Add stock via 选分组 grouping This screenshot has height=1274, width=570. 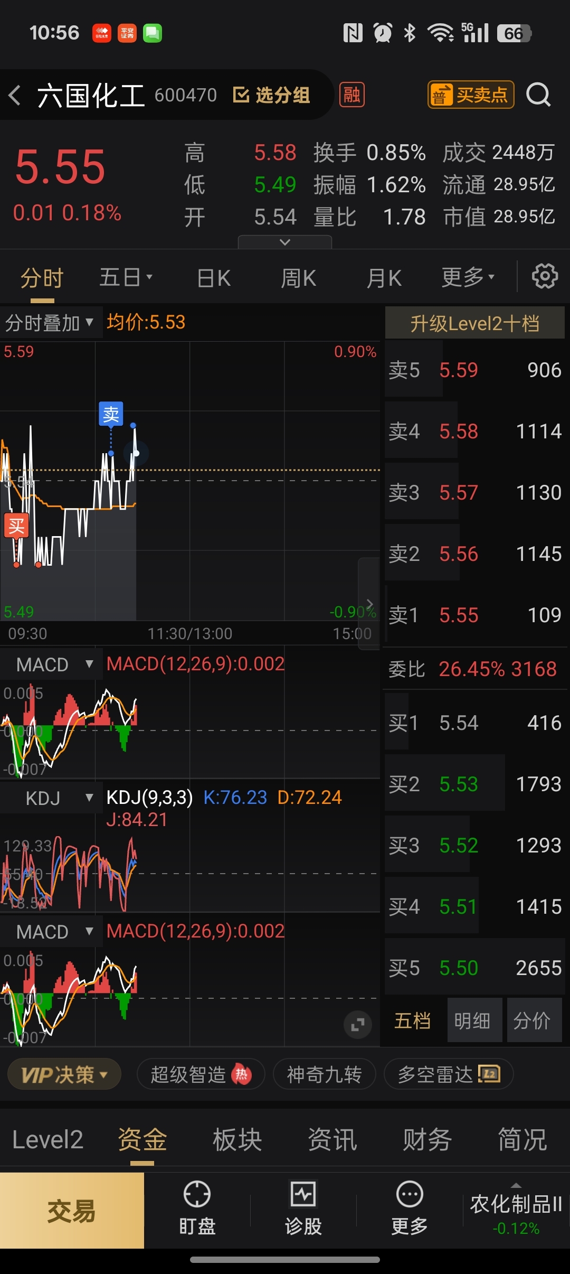(271, 96)
